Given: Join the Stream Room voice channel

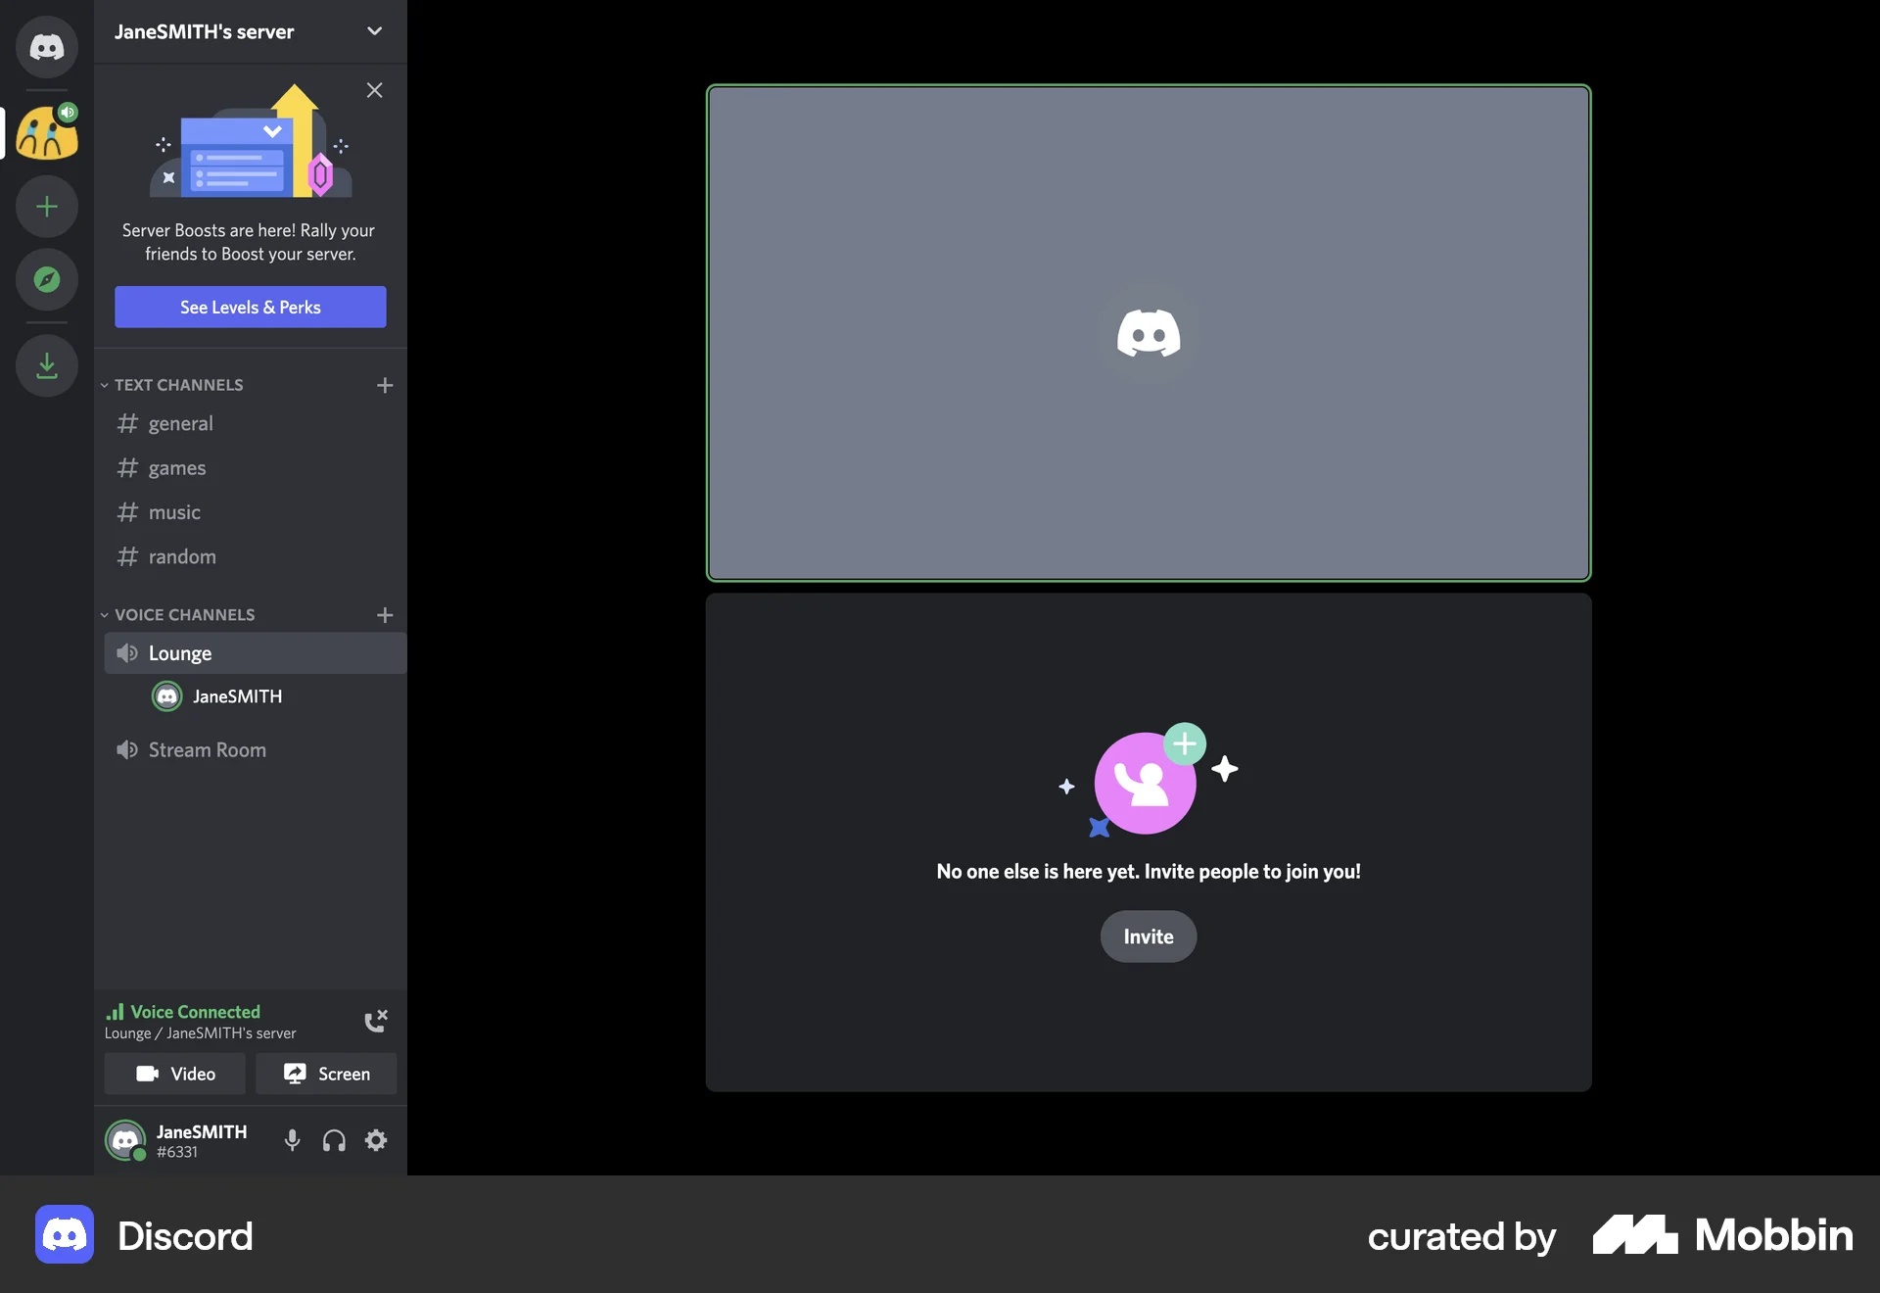Looking at the screenshot, I should coord(206,749).
